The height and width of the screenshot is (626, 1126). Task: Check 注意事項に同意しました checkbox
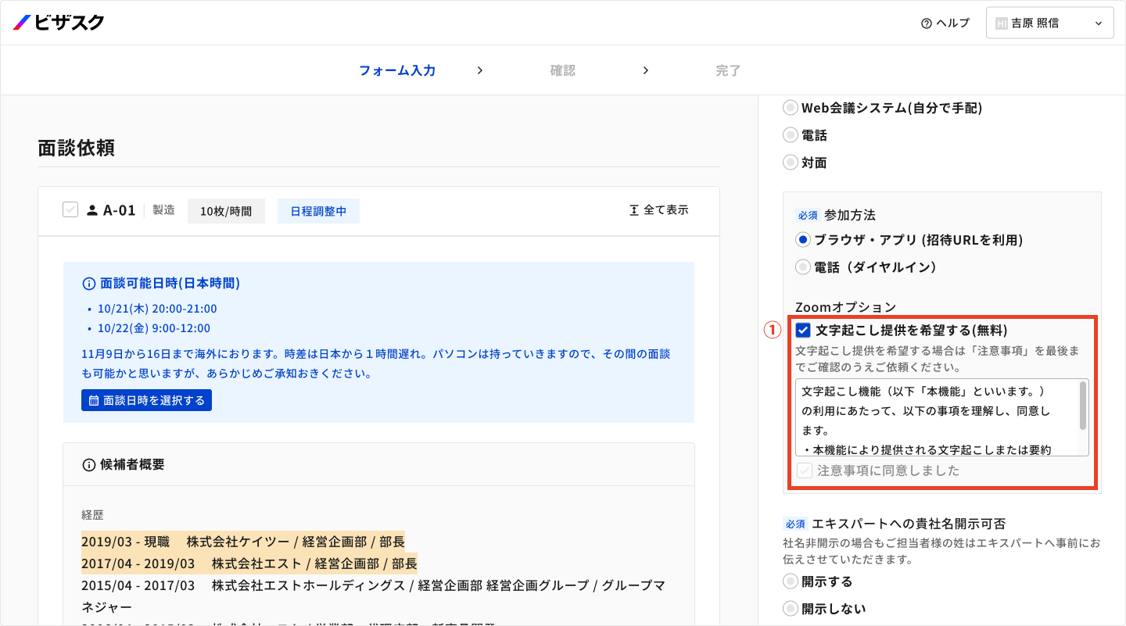pyautogui.click(x=805, y=470)
